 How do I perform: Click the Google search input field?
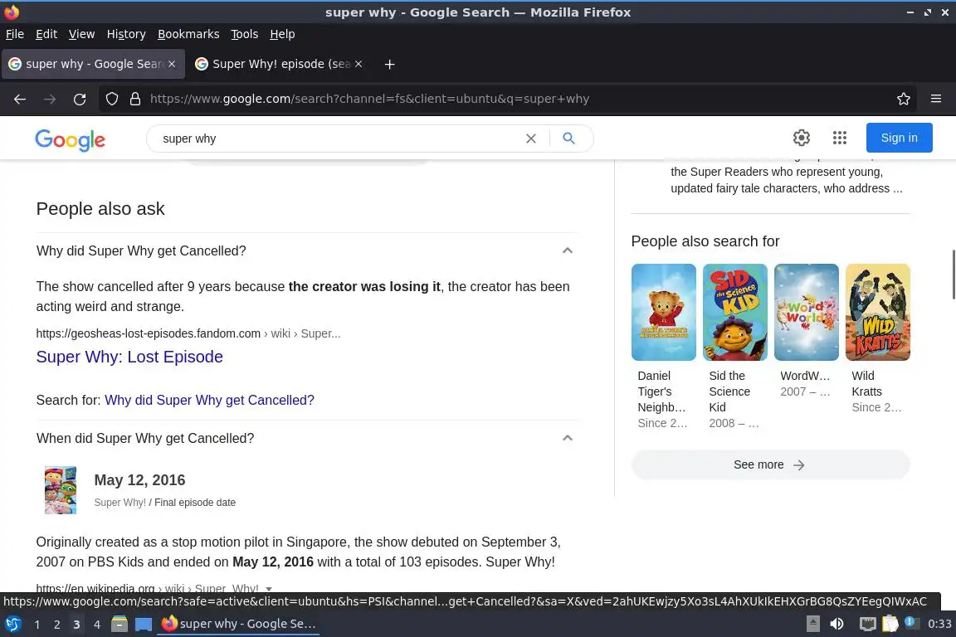(x=340, y=139)
